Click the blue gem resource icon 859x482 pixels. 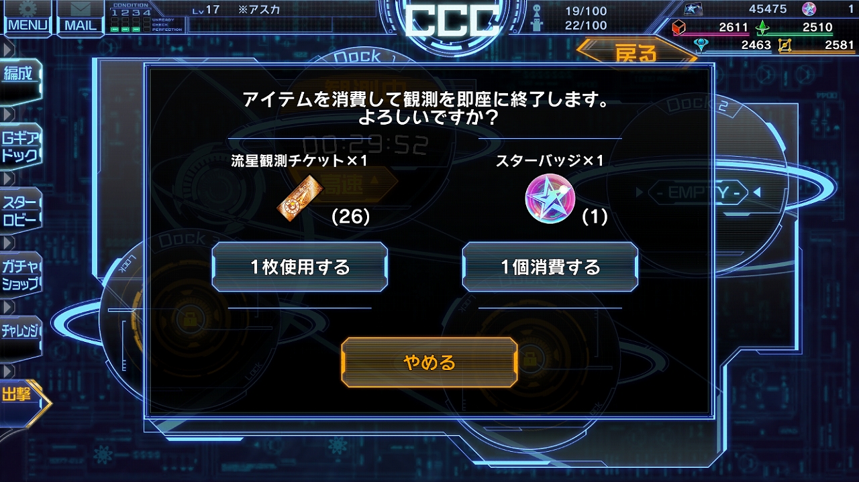tap(701, 46)
